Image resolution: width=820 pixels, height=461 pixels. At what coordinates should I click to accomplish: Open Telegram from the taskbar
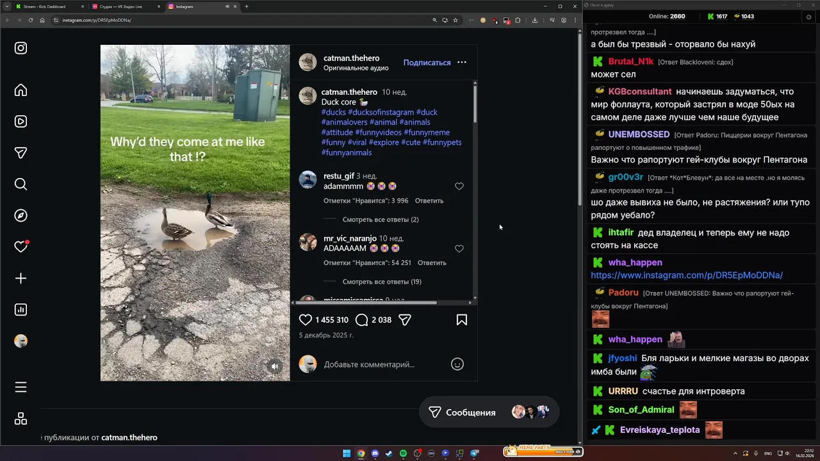475,453
